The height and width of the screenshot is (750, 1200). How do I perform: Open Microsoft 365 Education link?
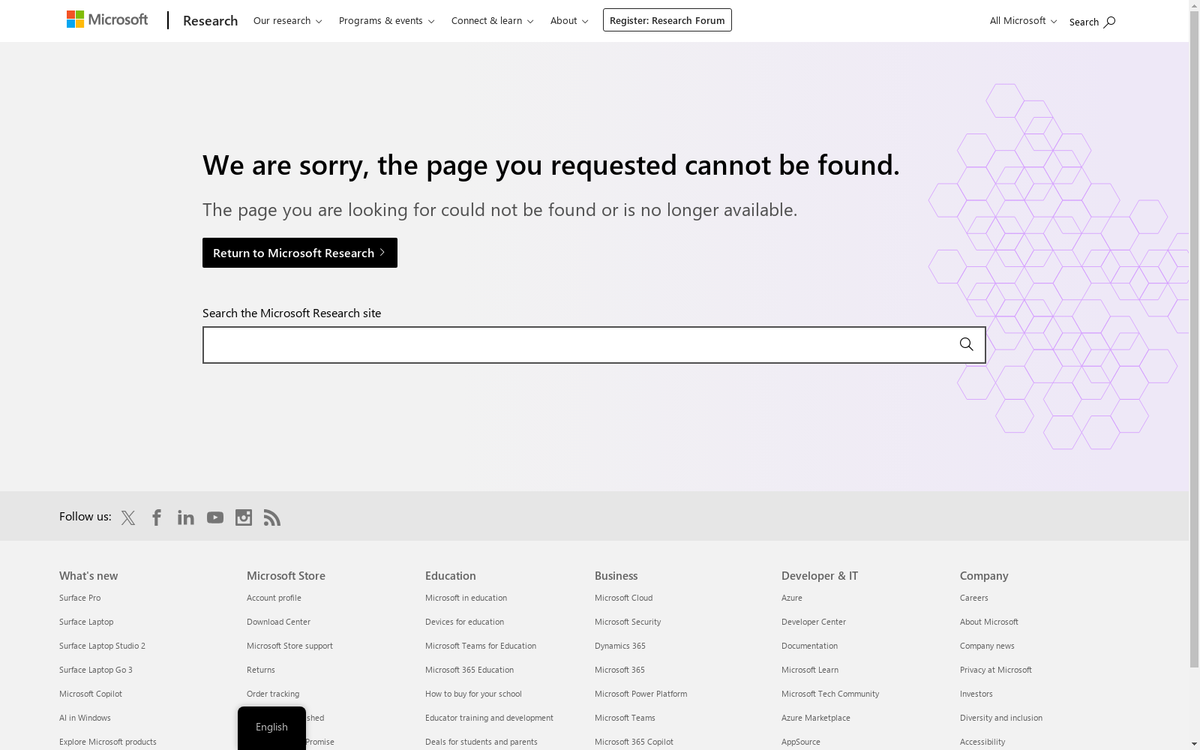coord(469,670)
